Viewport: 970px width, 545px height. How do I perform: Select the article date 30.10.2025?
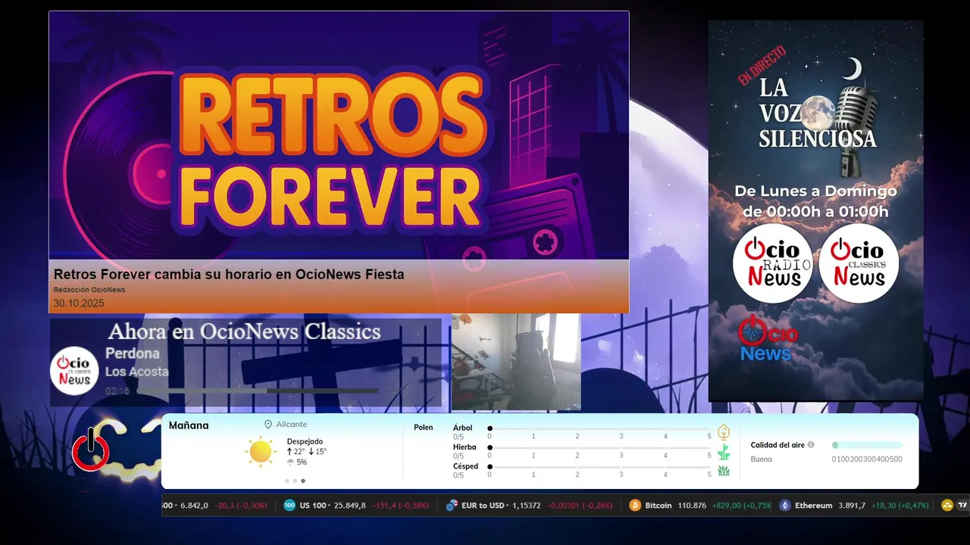tap(79, 304)
